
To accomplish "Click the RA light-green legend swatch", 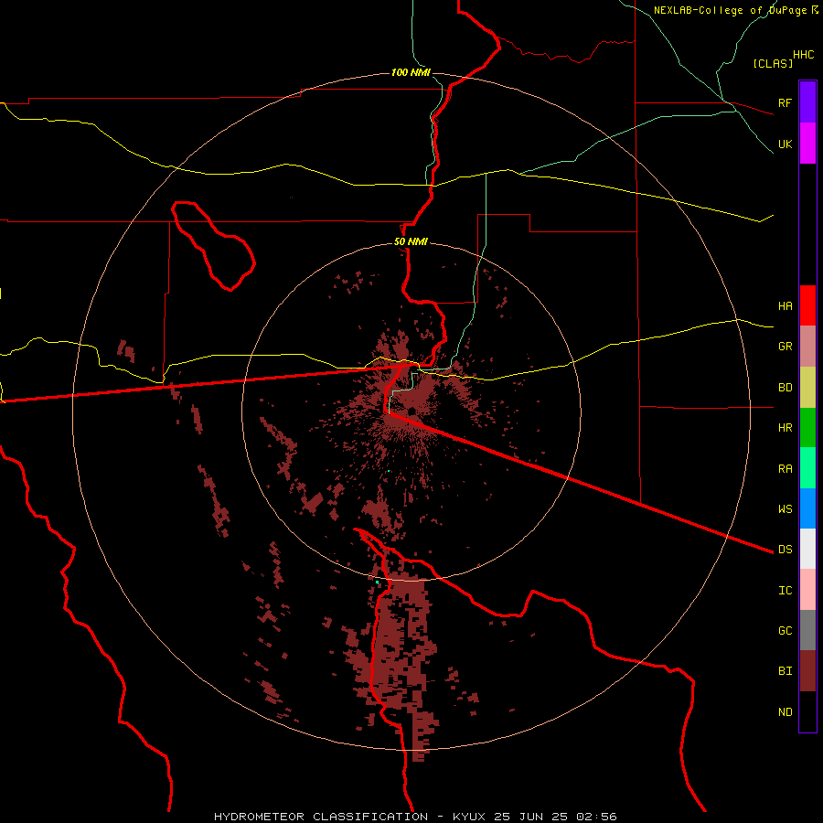I will [x=807, y=468].
